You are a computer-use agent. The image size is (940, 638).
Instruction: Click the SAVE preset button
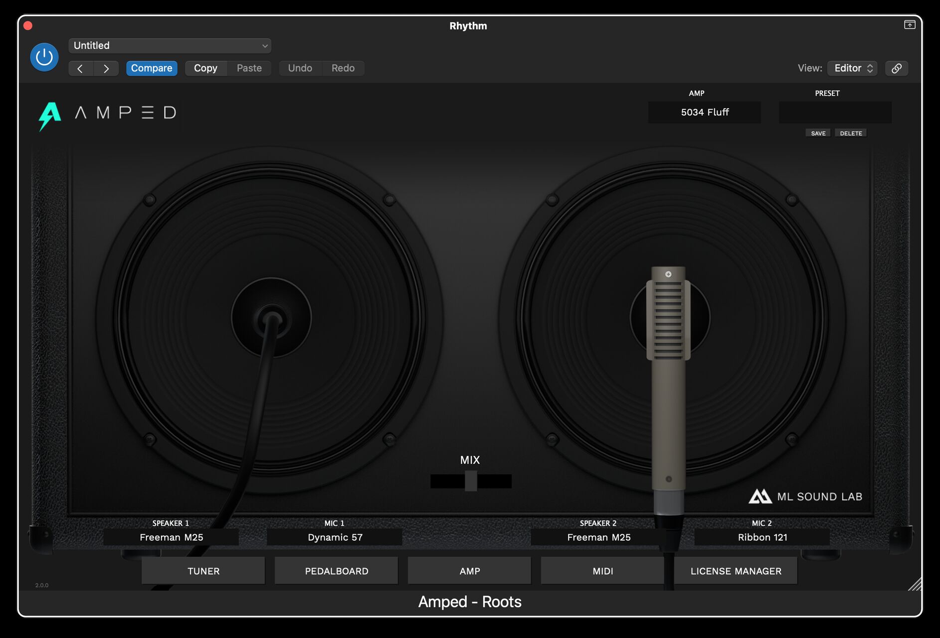[x=818, y=133]
